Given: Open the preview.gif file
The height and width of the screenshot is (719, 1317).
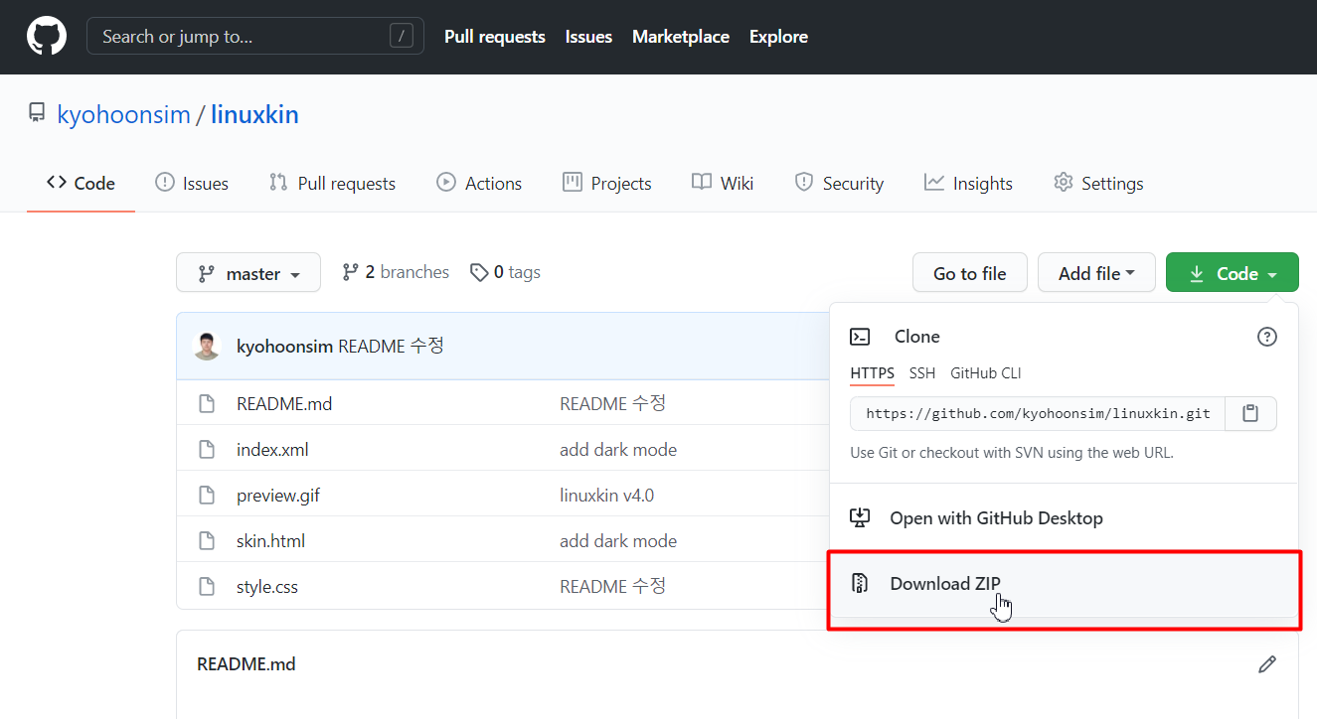Looking at the screenshot, I should [x=278, y=496].
